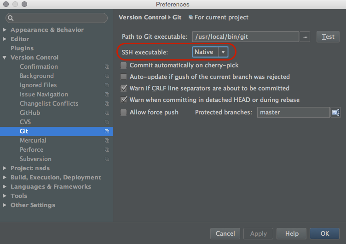Uncheck the CRLF line separators warning option
The height and width of the screenshot is (244, 346).
[x=124, y=88]
